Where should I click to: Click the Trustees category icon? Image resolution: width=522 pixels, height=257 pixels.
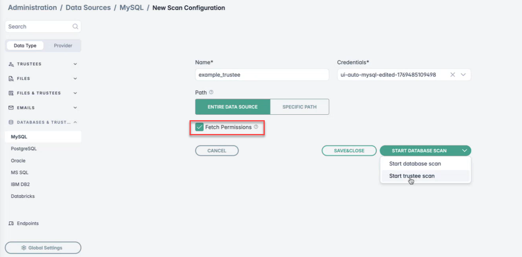[x=11, y=64]
